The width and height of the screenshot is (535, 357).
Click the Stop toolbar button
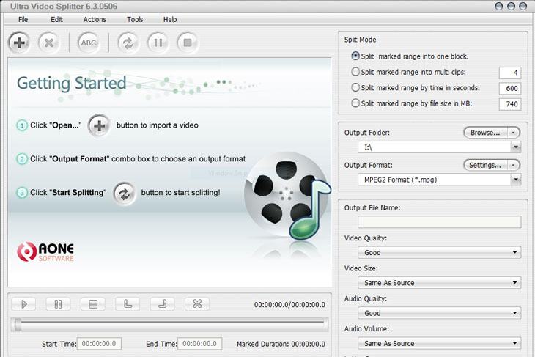(x=188, y=43)
